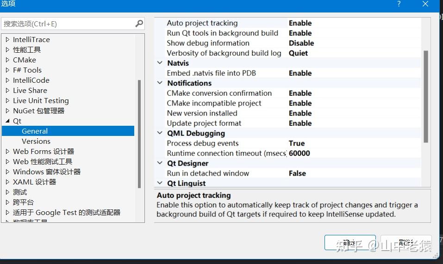Image resolution: width=443 pixels, height=264 pixels.
Task: Expand the IntelliTrace tree node
Action: coord(7,39)
